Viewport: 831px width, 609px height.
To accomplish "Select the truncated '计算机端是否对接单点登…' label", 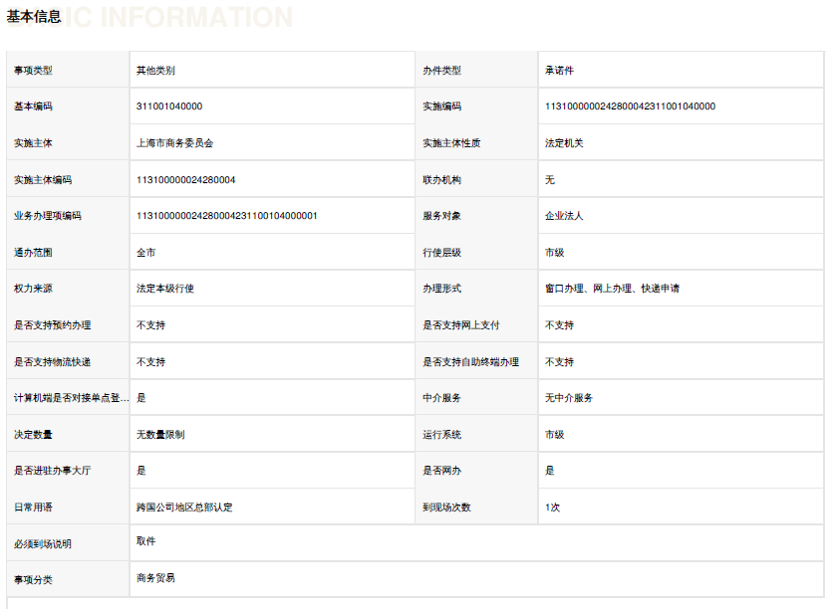I will point(71,398).
